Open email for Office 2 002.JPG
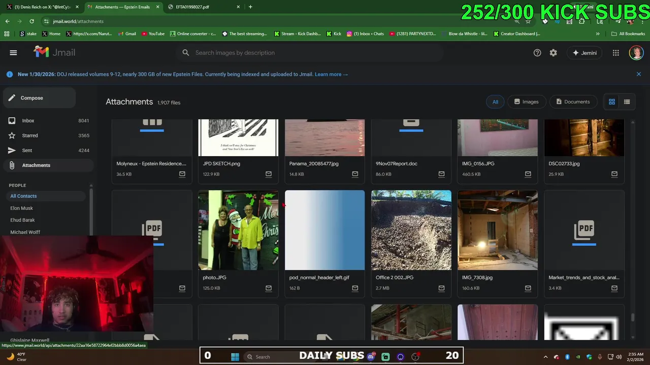 441,288
